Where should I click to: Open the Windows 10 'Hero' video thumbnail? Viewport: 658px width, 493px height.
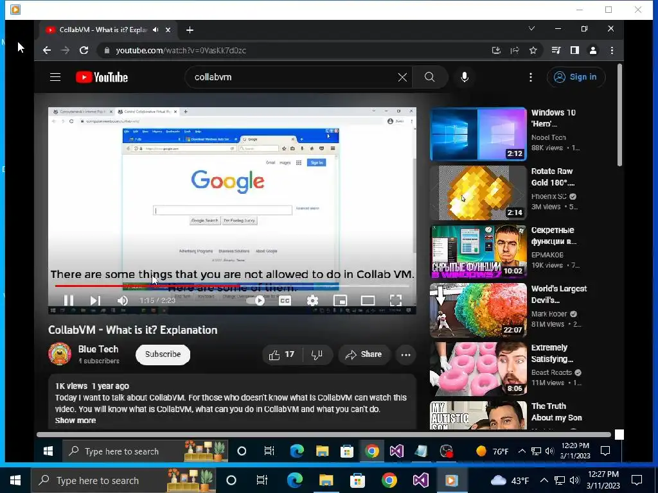[x=478, y=134]
